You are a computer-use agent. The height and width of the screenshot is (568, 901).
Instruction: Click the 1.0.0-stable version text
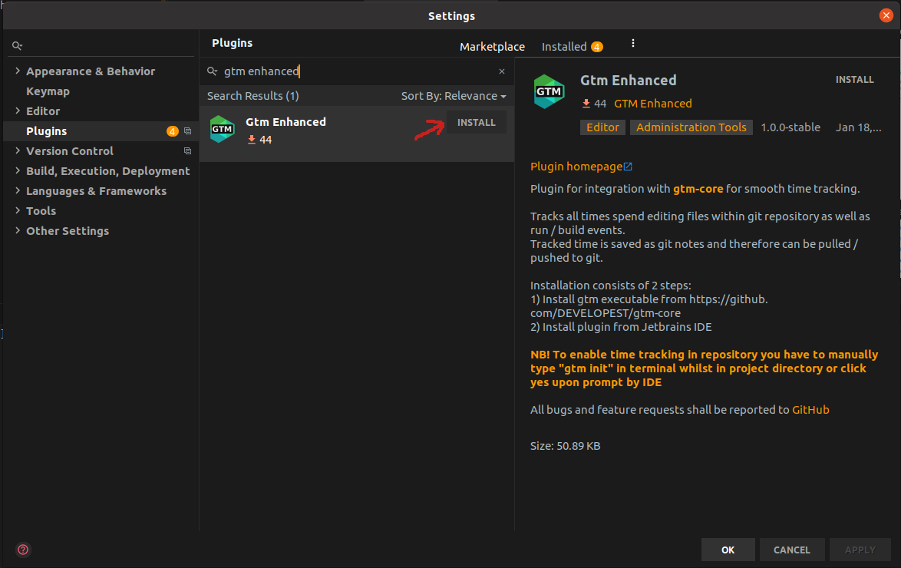point(790,127)
